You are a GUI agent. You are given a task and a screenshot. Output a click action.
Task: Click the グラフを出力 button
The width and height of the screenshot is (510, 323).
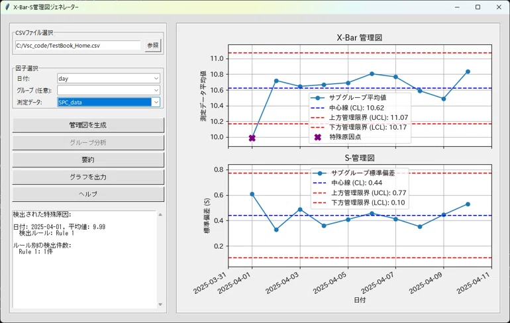(x=88, y=177)
